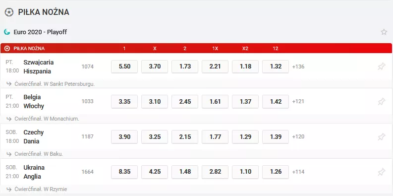
Task: Open the Euro 2020 - Playoff league link
Action: (40, 32)
